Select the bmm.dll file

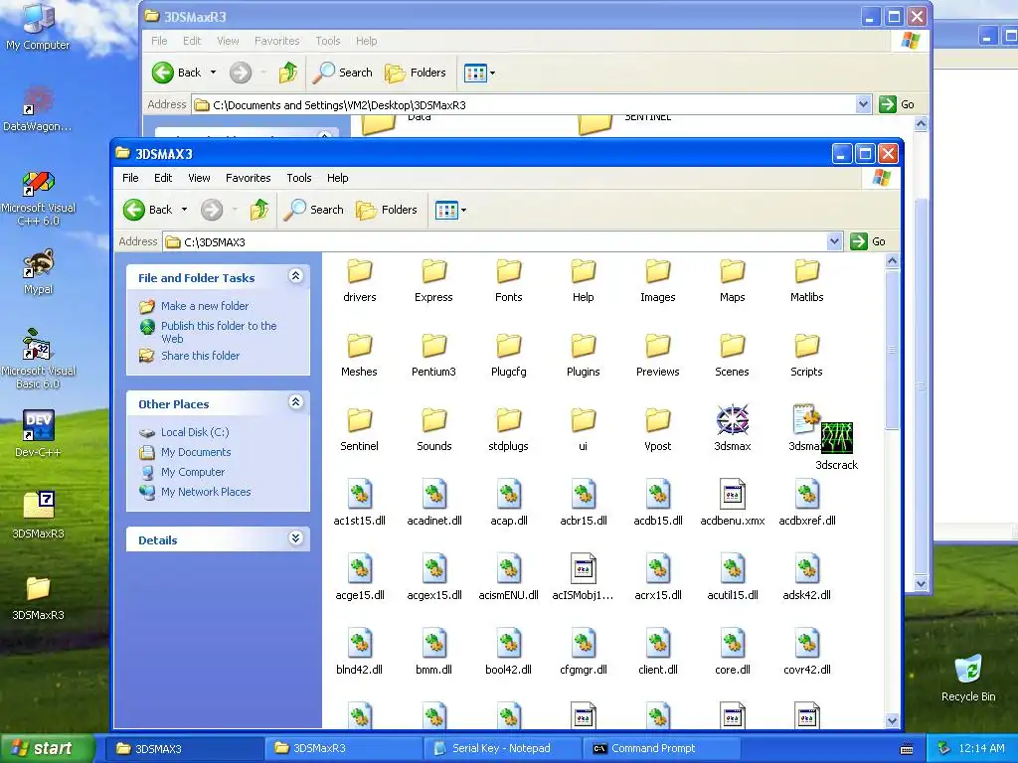click(x=433, y=652)
